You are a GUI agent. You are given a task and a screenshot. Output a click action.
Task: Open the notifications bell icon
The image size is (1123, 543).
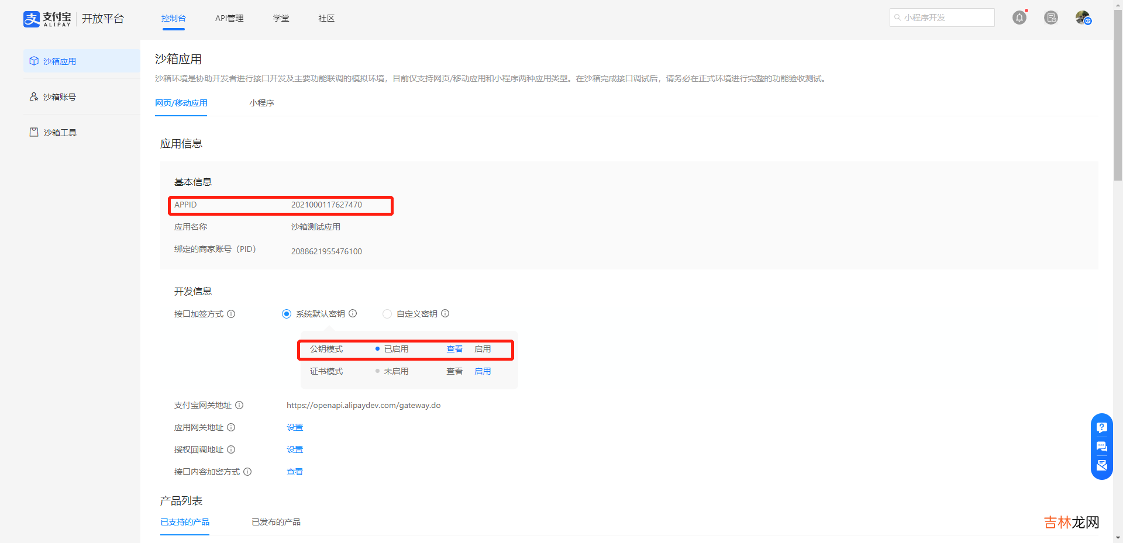coord(1019,18)
